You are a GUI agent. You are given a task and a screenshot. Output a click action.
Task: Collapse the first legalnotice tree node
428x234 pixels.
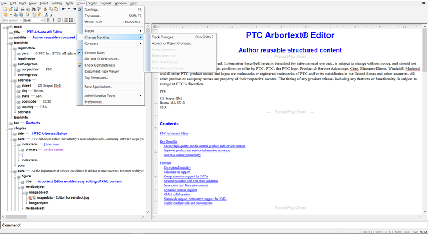tap(11, 48)
